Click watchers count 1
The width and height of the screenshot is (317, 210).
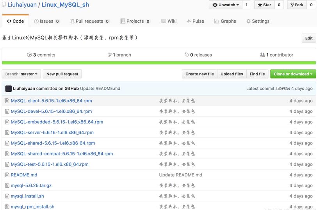click(x=246, y=5)
